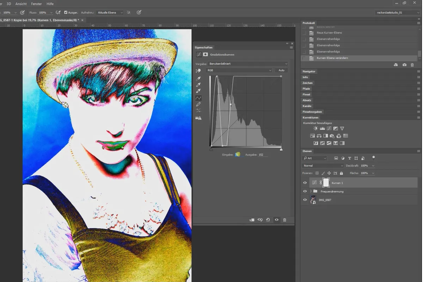Open the Pinselvorgaben panel tab
Viewport: 423px width, 282px height.
(312, 112)
